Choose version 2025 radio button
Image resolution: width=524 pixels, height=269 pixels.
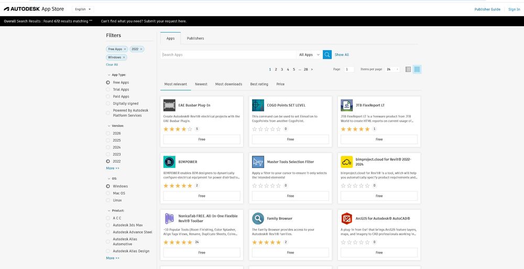[108, 141]
